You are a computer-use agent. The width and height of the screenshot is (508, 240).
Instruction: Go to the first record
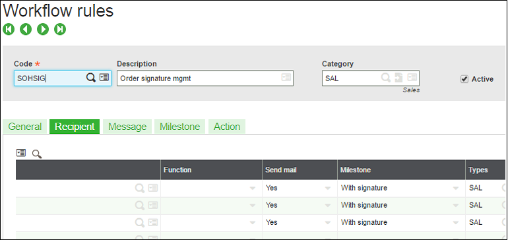9,29
